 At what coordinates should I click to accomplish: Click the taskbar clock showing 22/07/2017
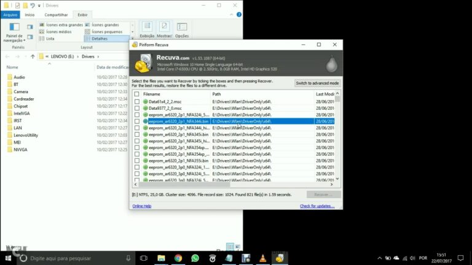(x=441, y=258)
